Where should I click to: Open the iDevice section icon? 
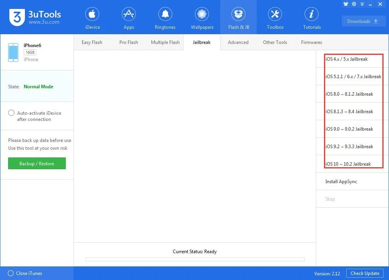[92, 14]
